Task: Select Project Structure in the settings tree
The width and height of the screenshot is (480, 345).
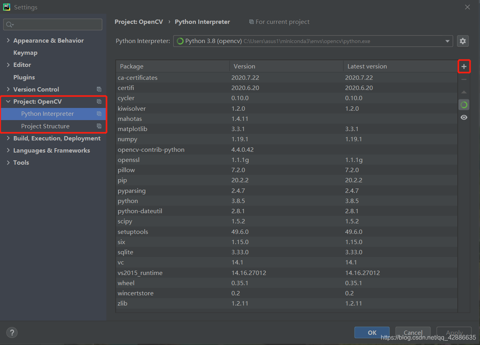Action: coord(53,126)
